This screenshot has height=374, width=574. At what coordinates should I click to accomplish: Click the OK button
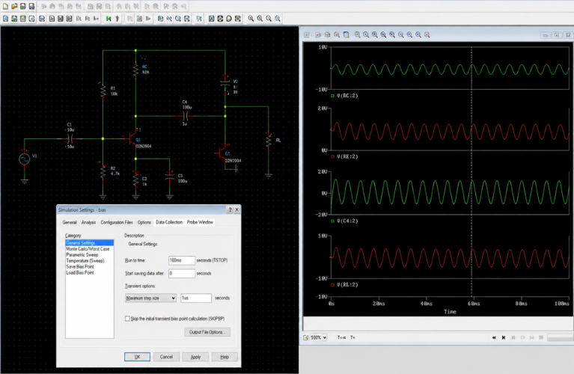[x=137, y=357]
